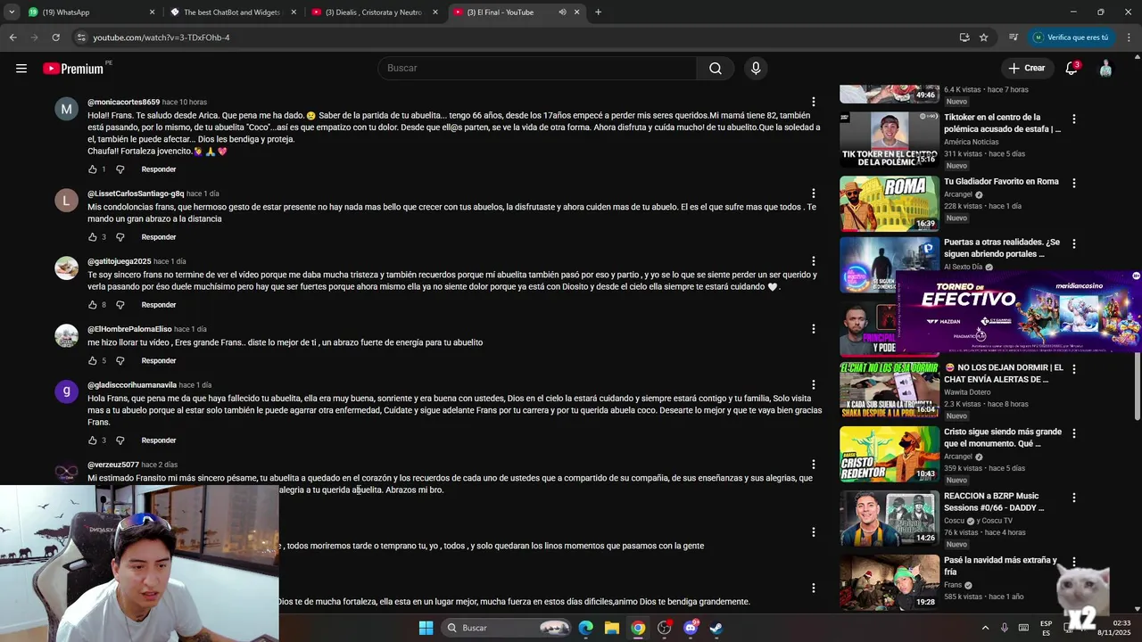Image resolution: width=1142 pixels, height=642 pixels.
Task: Open the account avatar menu
Action: click(x=1105, y=68)
